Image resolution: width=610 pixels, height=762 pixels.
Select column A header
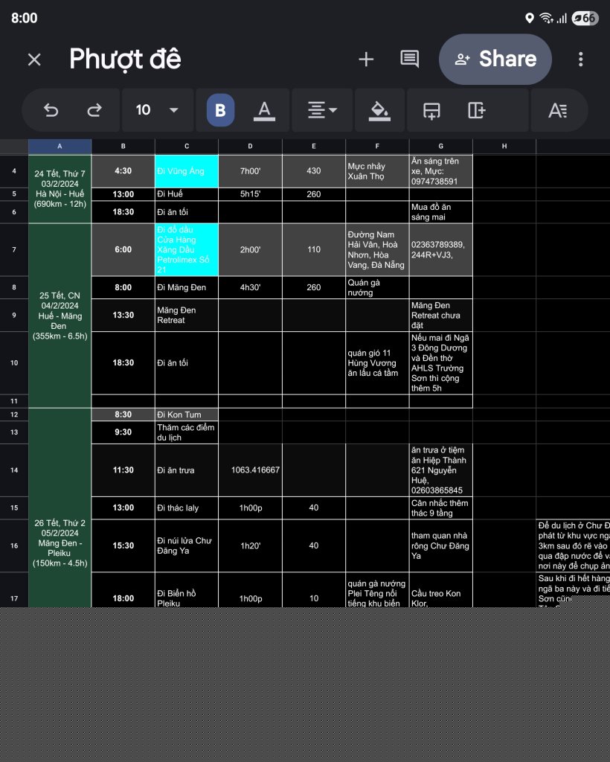60,147
